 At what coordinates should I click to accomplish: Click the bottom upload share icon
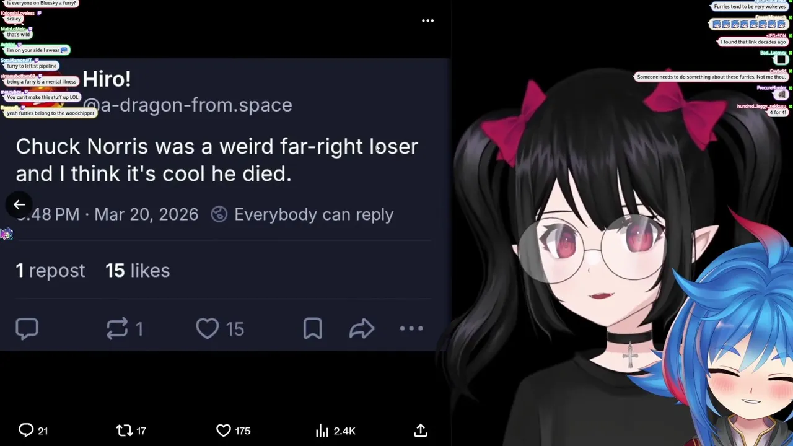click(421, 430)
